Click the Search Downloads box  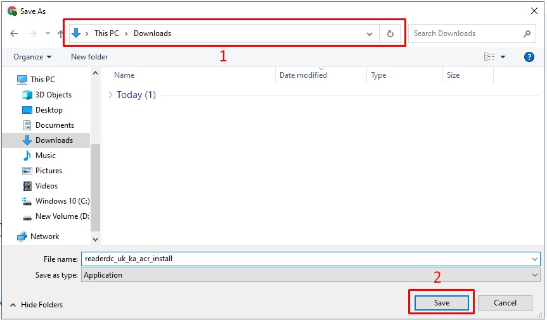[466, 34]
